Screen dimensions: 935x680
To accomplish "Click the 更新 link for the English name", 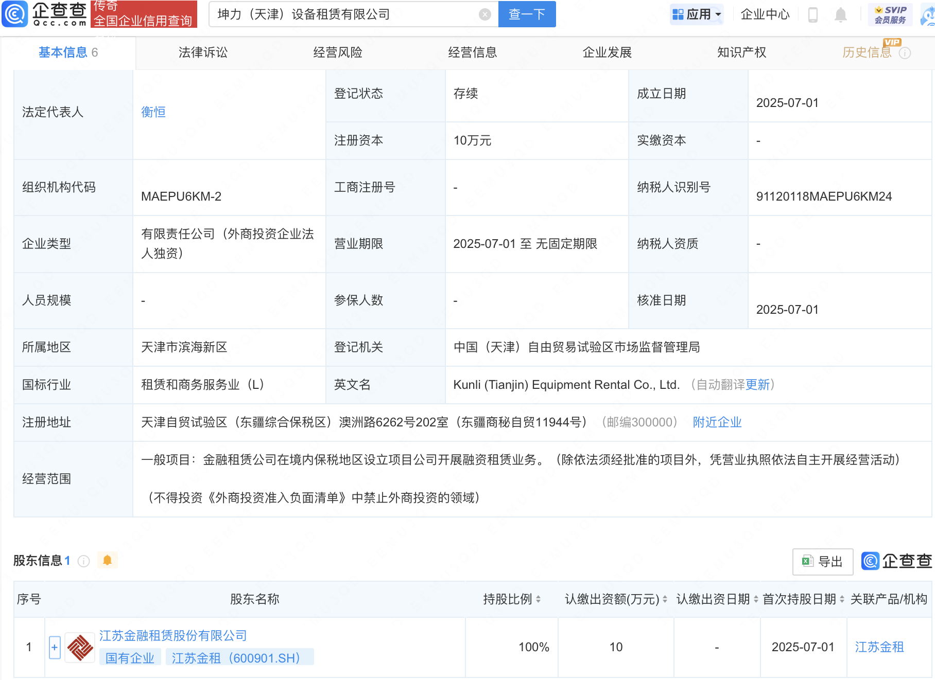I will [x=757, y=385].
